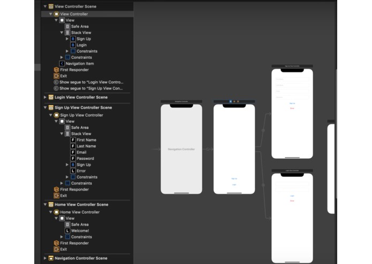
Task: Click the View Controller Scene storyboard icon
Action: coord(51,6)
